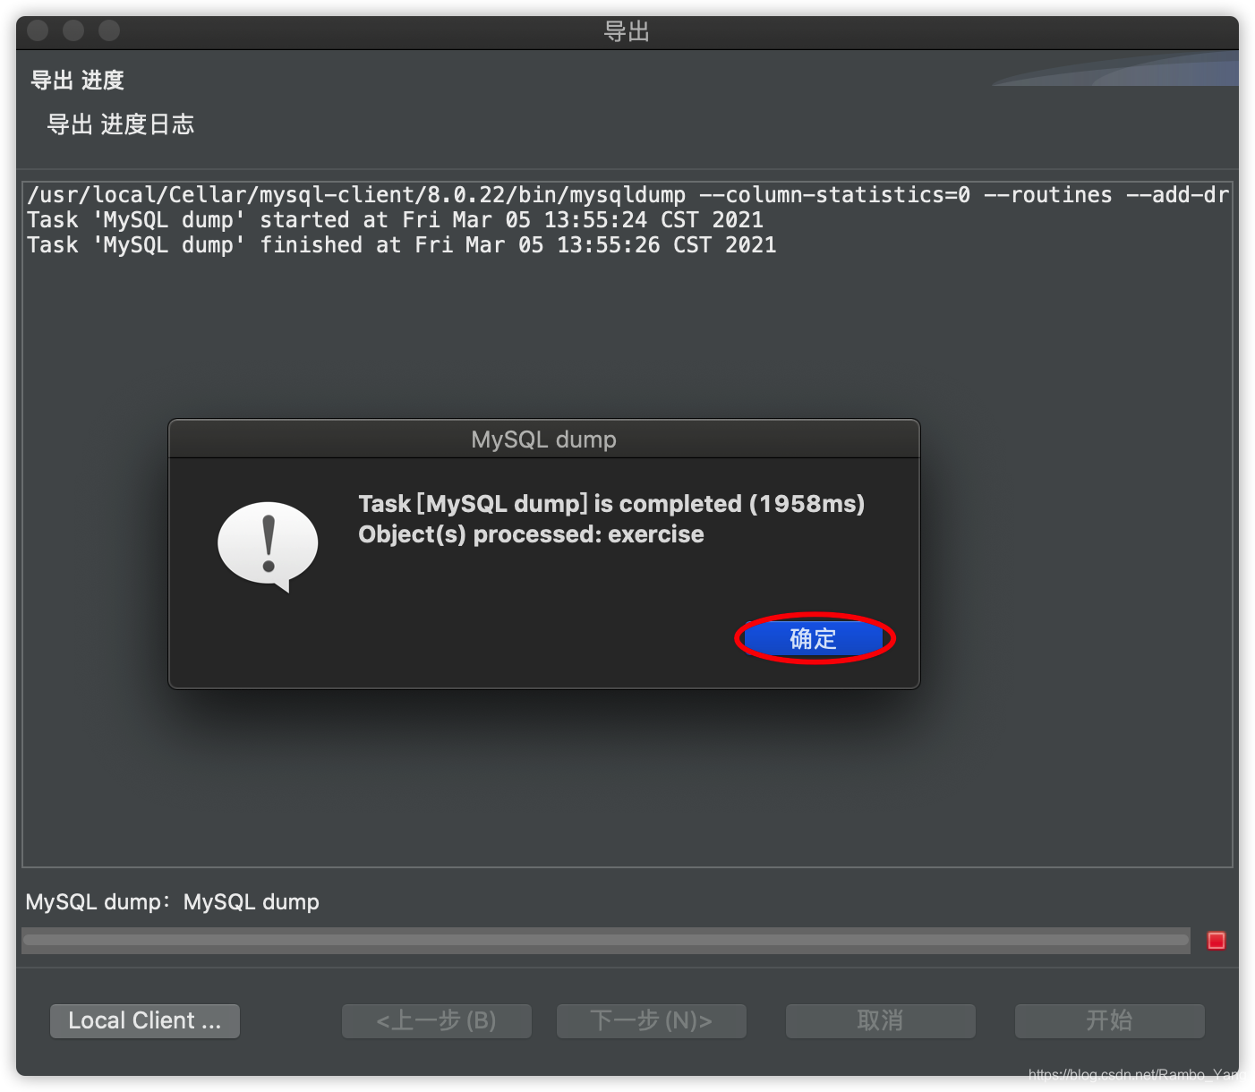Click the 导出 window title bar

pyautogui.click(x=627, y=30)
